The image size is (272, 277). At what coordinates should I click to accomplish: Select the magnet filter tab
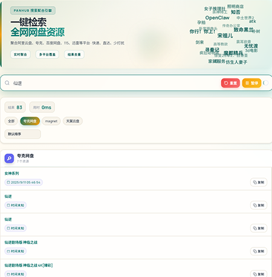51,121
